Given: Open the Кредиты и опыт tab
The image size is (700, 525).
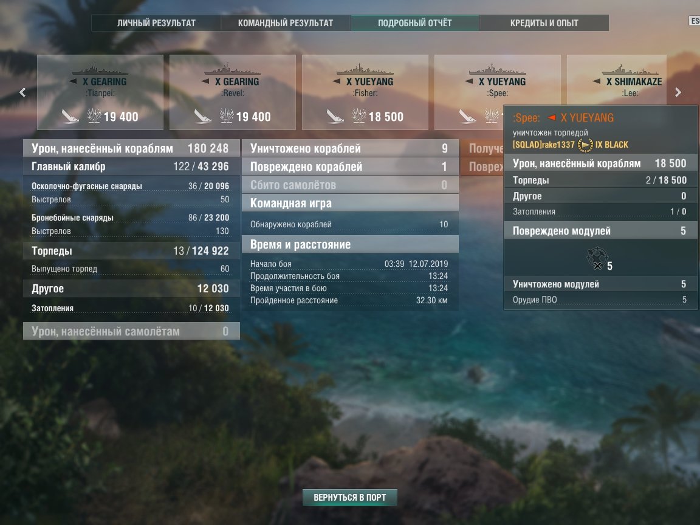Looking at the screenshot, I should tap(544, 22).
